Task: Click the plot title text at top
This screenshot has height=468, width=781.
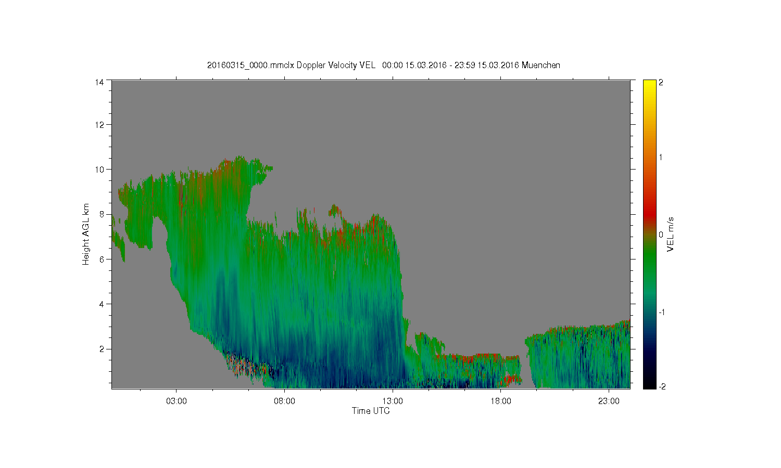Action: [x=383, y=65]
